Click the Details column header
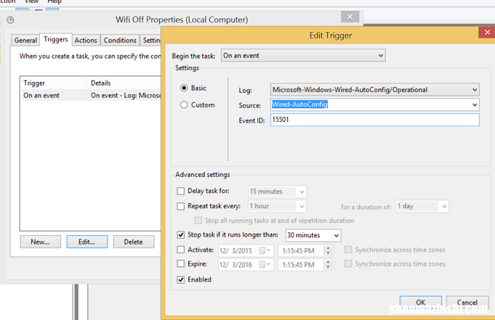This screenshot has height=320, width=495. tap(125, 83)
